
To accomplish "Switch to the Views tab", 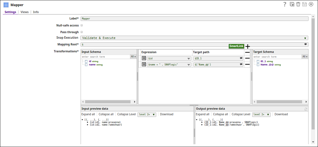I will coord(25,12).
